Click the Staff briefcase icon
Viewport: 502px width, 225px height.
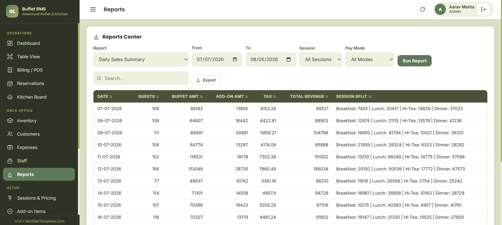click(10, 161)
